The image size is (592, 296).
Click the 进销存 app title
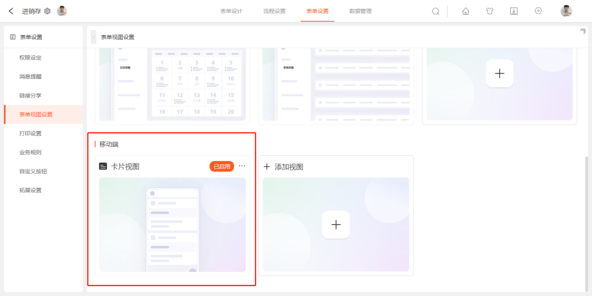[31, 12]
